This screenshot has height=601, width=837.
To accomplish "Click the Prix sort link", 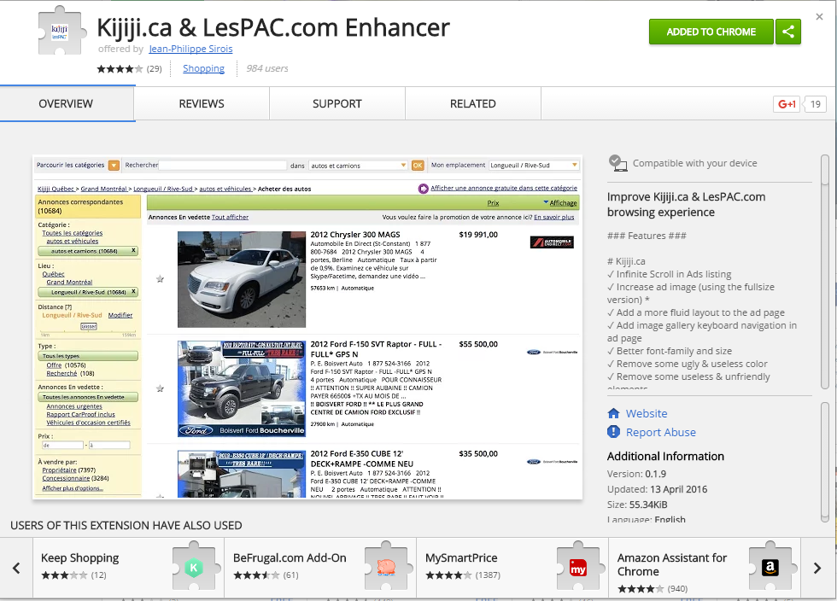I will click(x=494, y=203).
